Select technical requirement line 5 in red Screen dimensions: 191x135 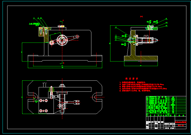pos(135,91)
